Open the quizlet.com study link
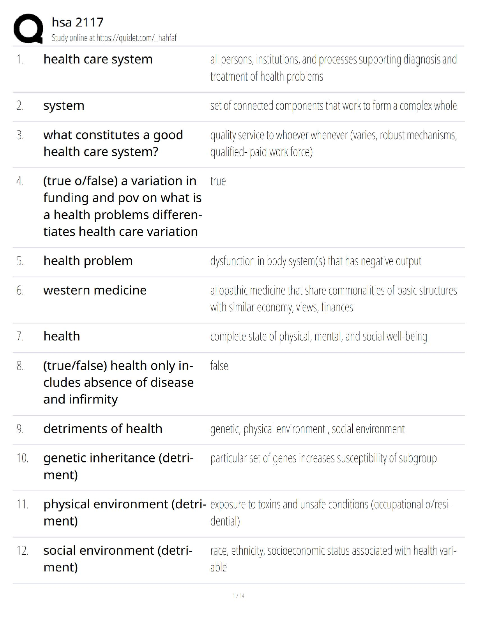Image resolution: width=477 pixels, height=617 pixels. pyautogui.click(x=136, y=38)
